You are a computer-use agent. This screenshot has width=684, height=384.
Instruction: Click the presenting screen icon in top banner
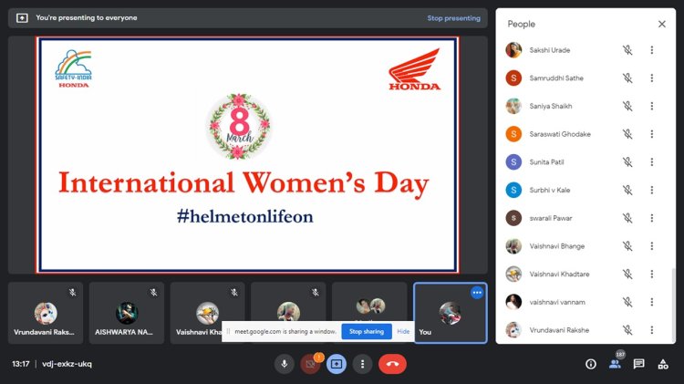[x=22, y=18]
